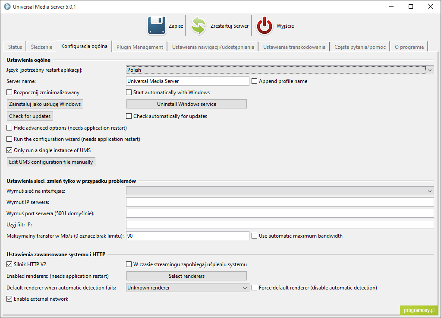This screenshot has height=318, width=441.
Task: Click Uninstall Windows service button
Action: pyautogui.click(x=186, y=104)
